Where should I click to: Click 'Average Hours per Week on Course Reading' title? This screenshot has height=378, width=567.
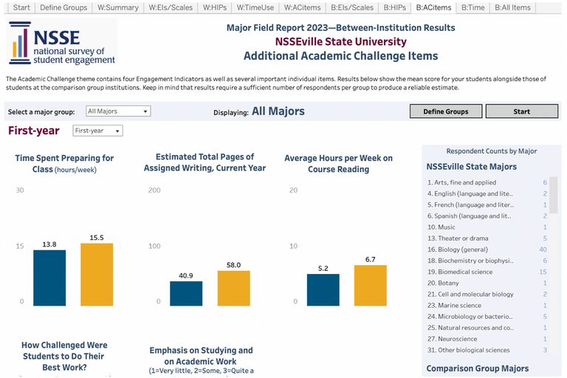tap(338, 163)
